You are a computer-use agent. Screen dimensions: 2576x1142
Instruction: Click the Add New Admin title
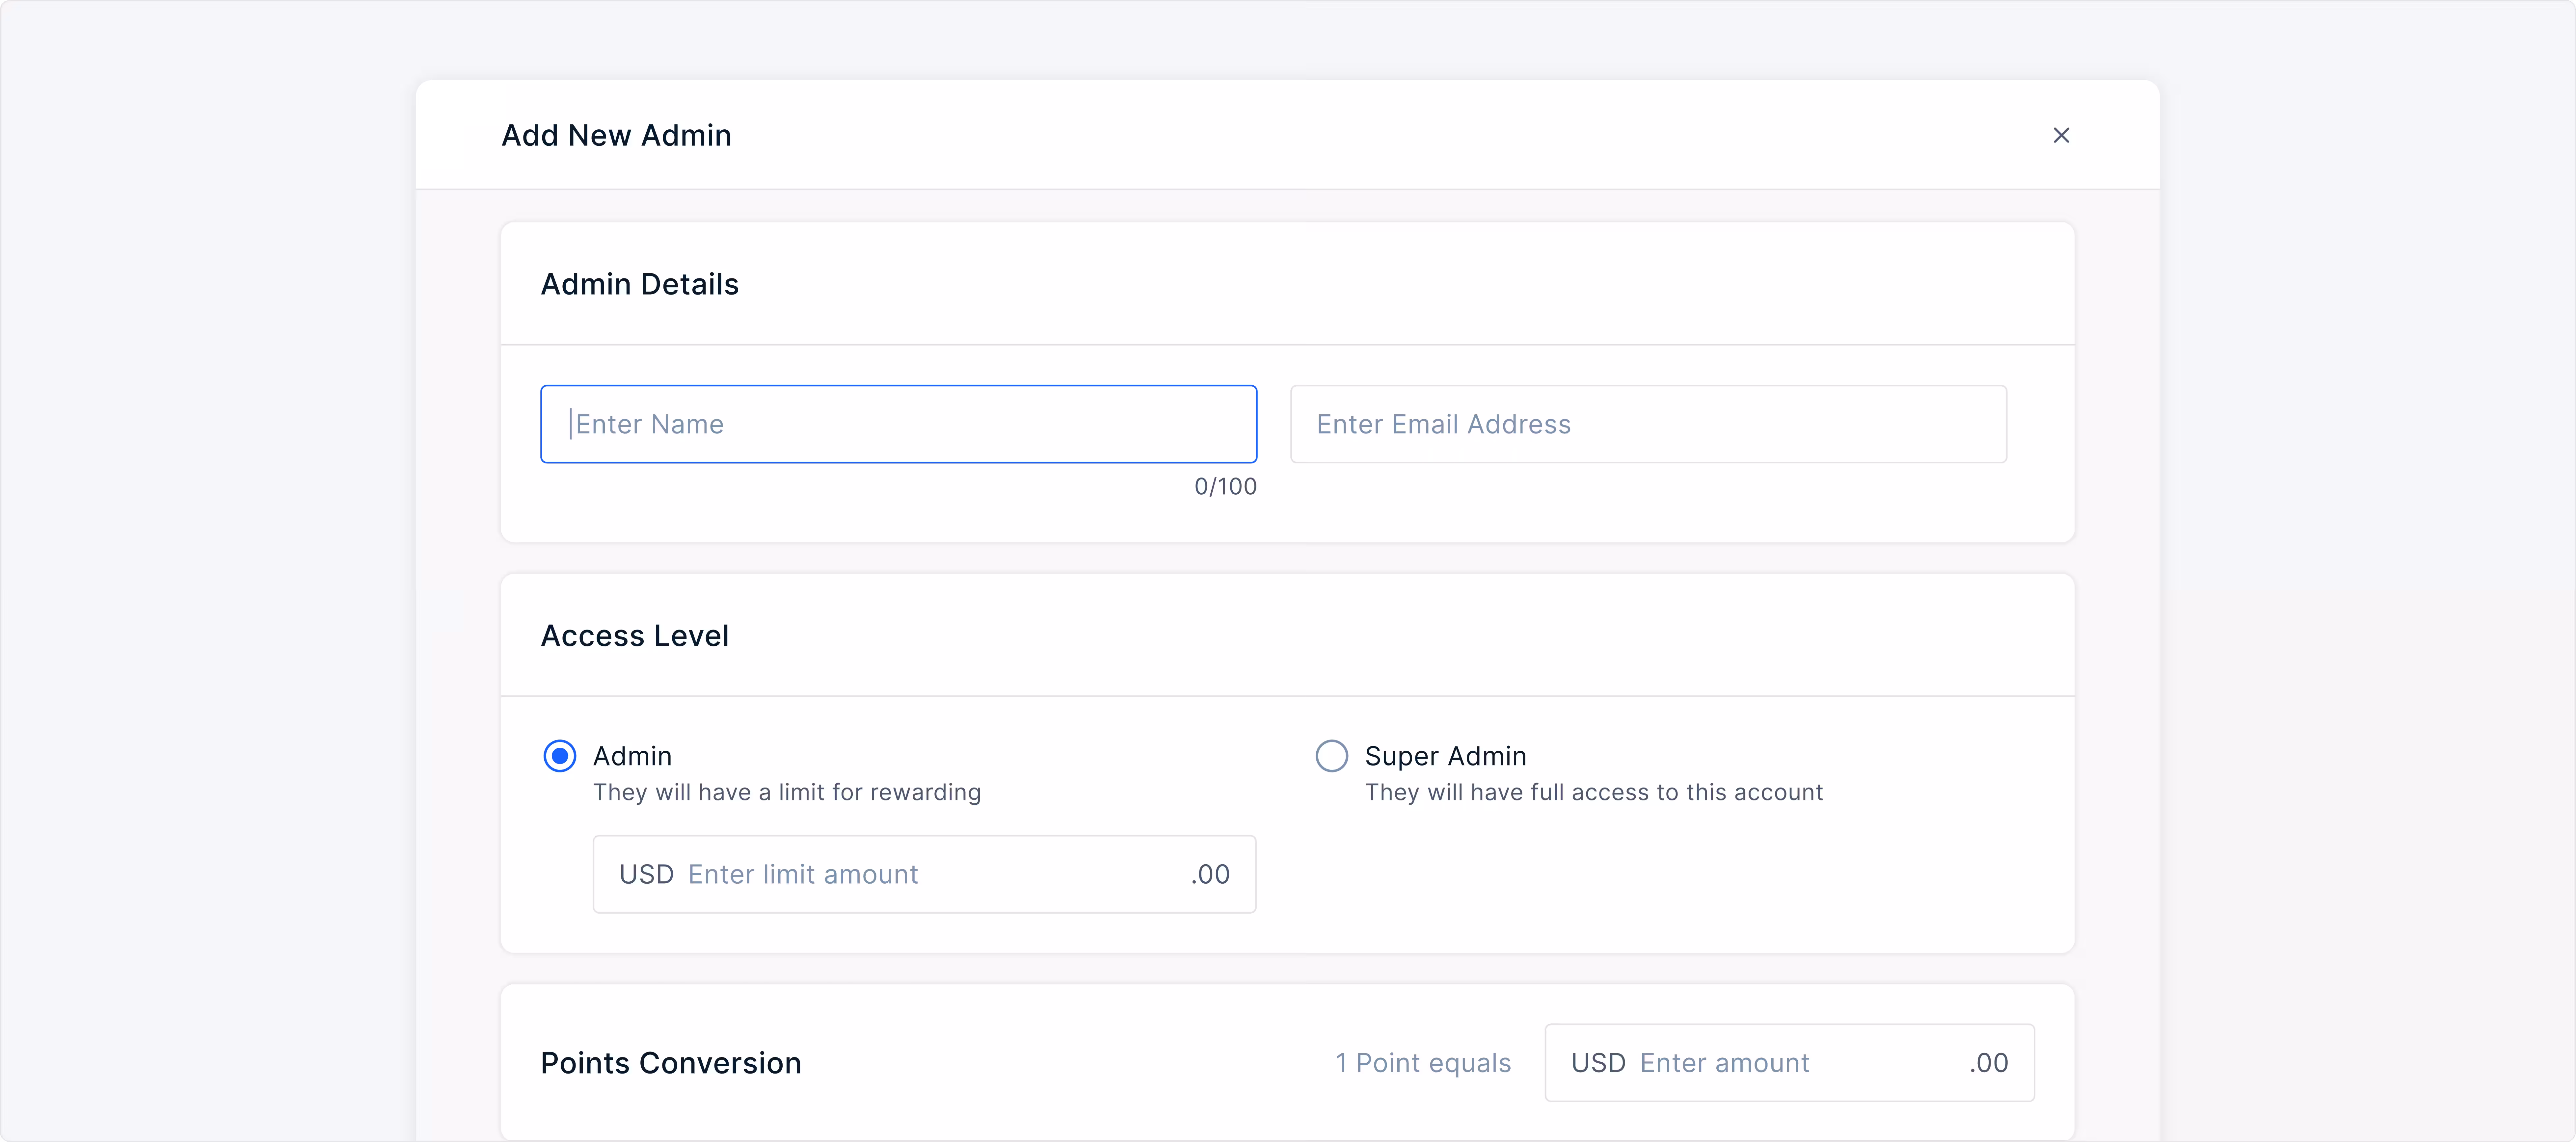(x=616, y=135)
